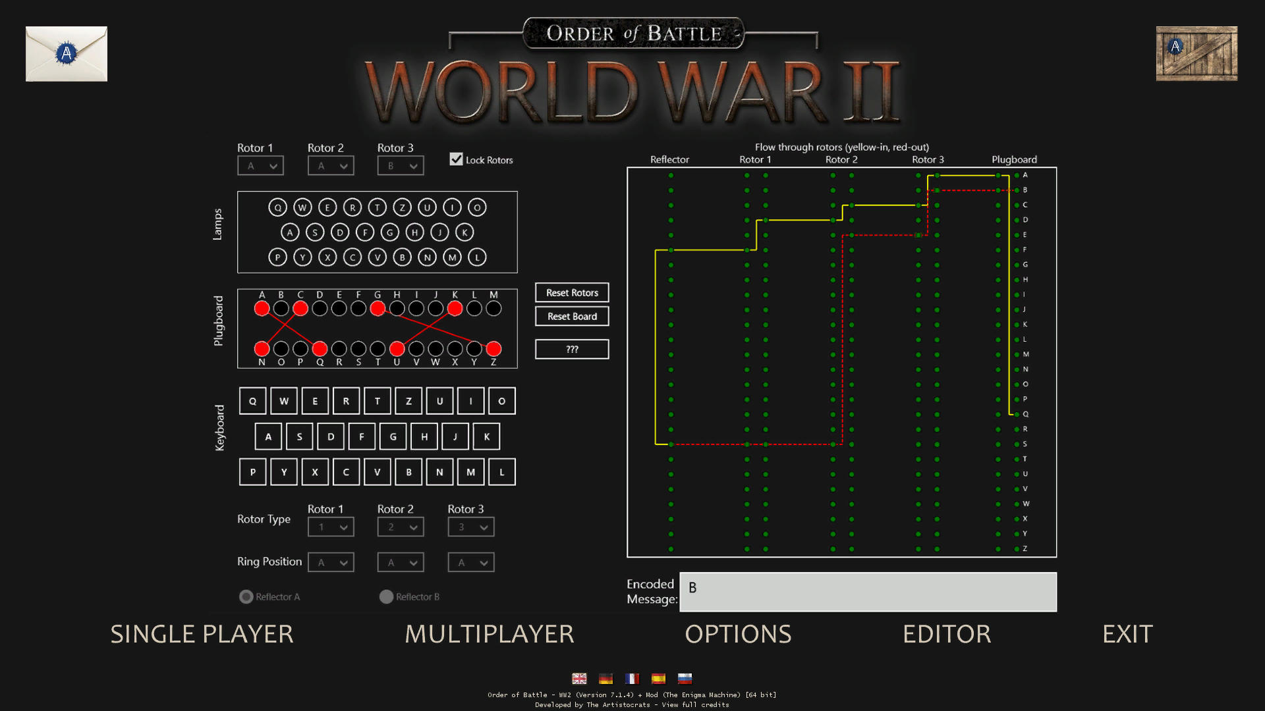
Task: Toggle plugboard socket G
Action: pos(378,308)
